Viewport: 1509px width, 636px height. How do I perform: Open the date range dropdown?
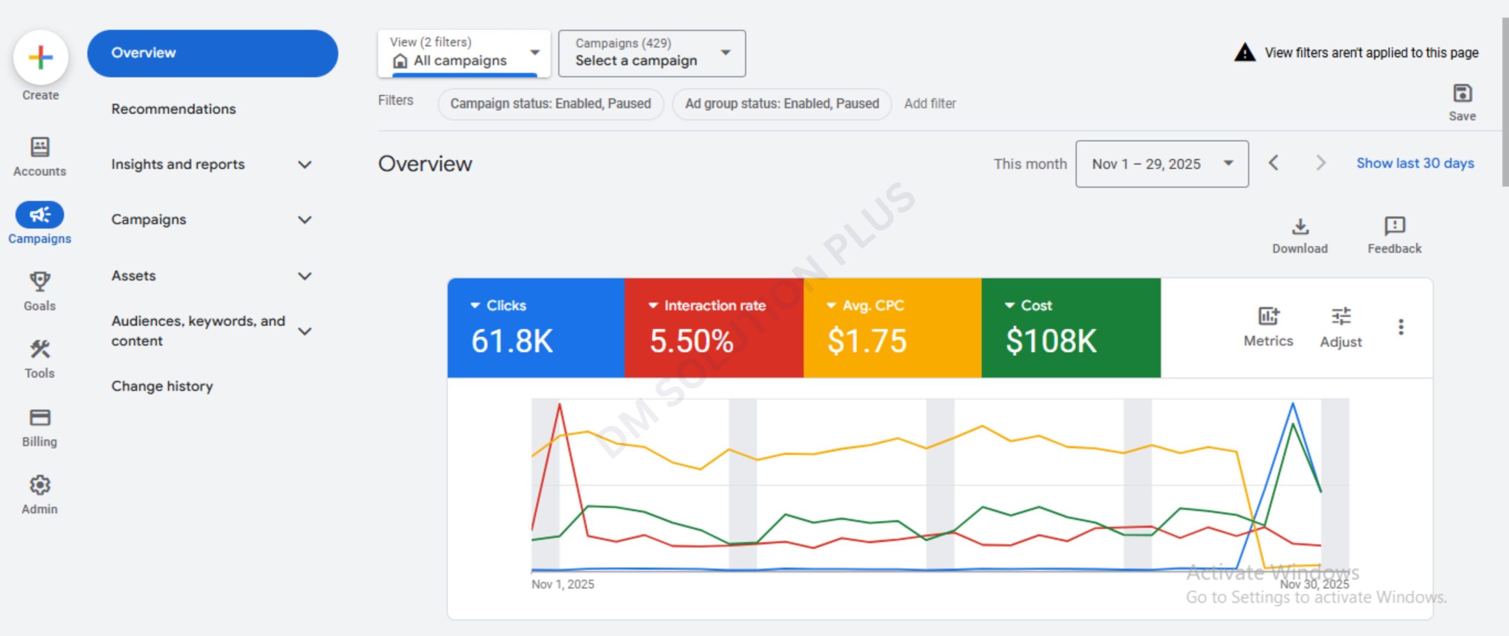click(1161, 164)
